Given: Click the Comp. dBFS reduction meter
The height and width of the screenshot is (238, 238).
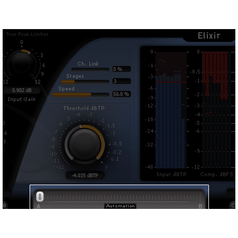Looking at the screenshot, I should pos(216,109).
